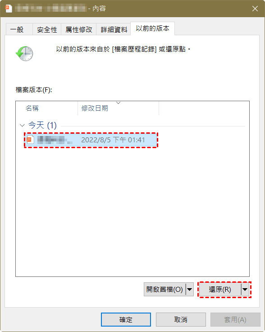Open the 還原(R) dropdown arrow
Image resolution: width=265 pixels, height=332 pixels.
click(245, 289)
